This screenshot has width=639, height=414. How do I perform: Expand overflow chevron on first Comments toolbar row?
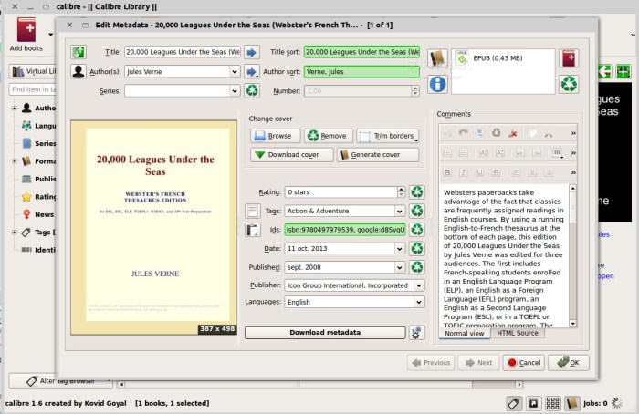tap(573, 133)
